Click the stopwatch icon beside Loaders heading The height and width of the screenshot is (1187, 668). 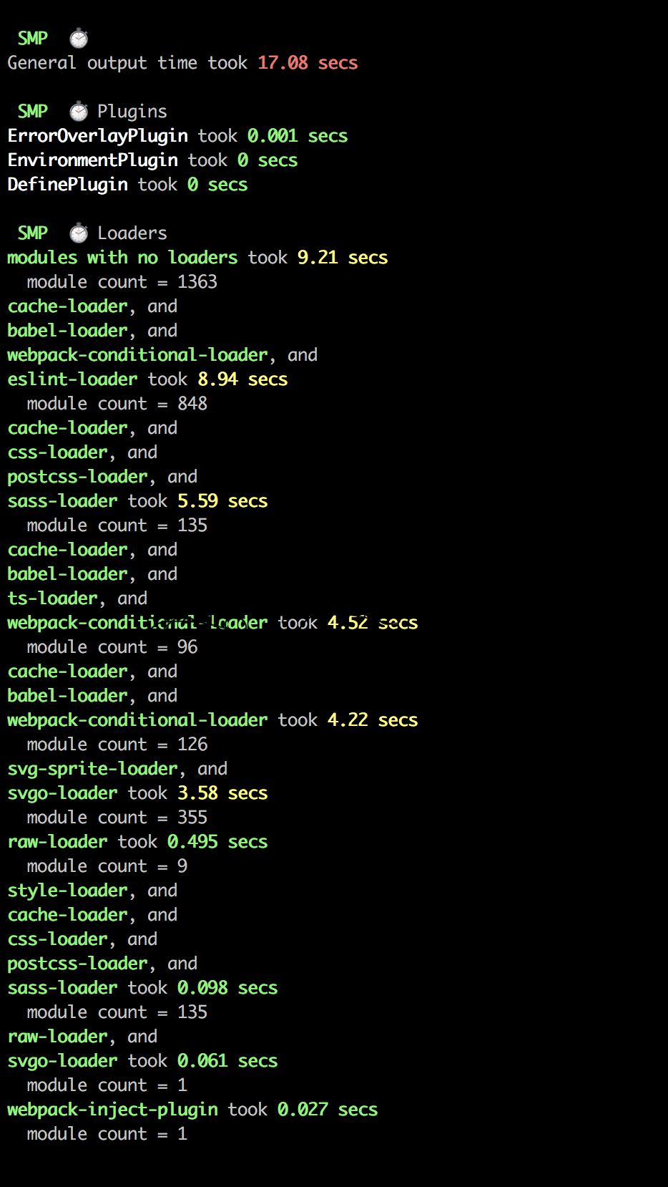pyautogui.click(x=79, y=233)
